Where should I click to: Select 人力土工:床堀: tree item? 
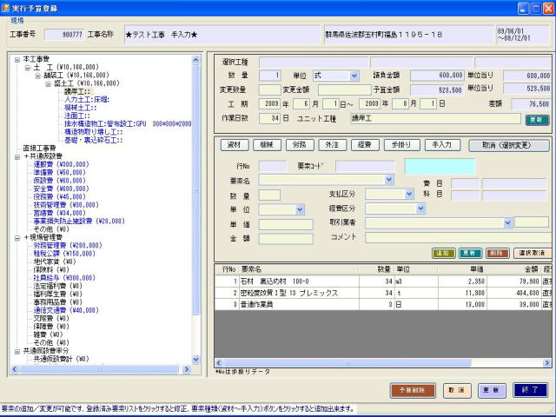87,100
